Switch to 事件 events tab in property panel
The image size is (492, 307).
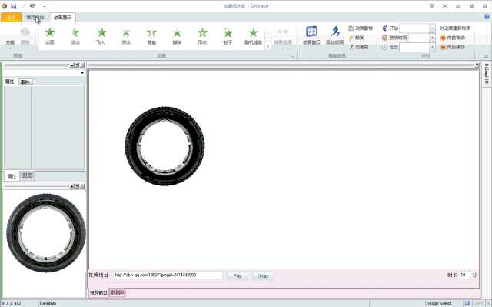25,82
